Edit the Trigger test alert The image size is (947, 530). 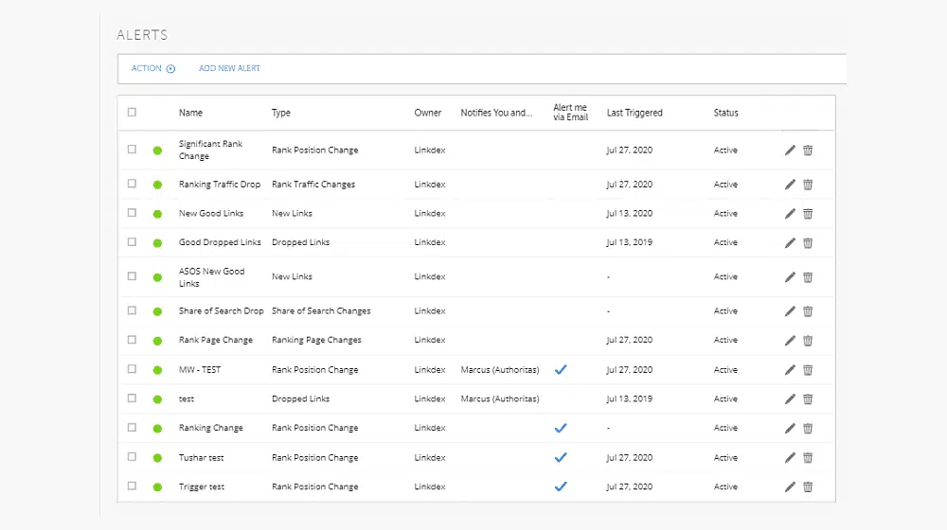coord(790,486)
